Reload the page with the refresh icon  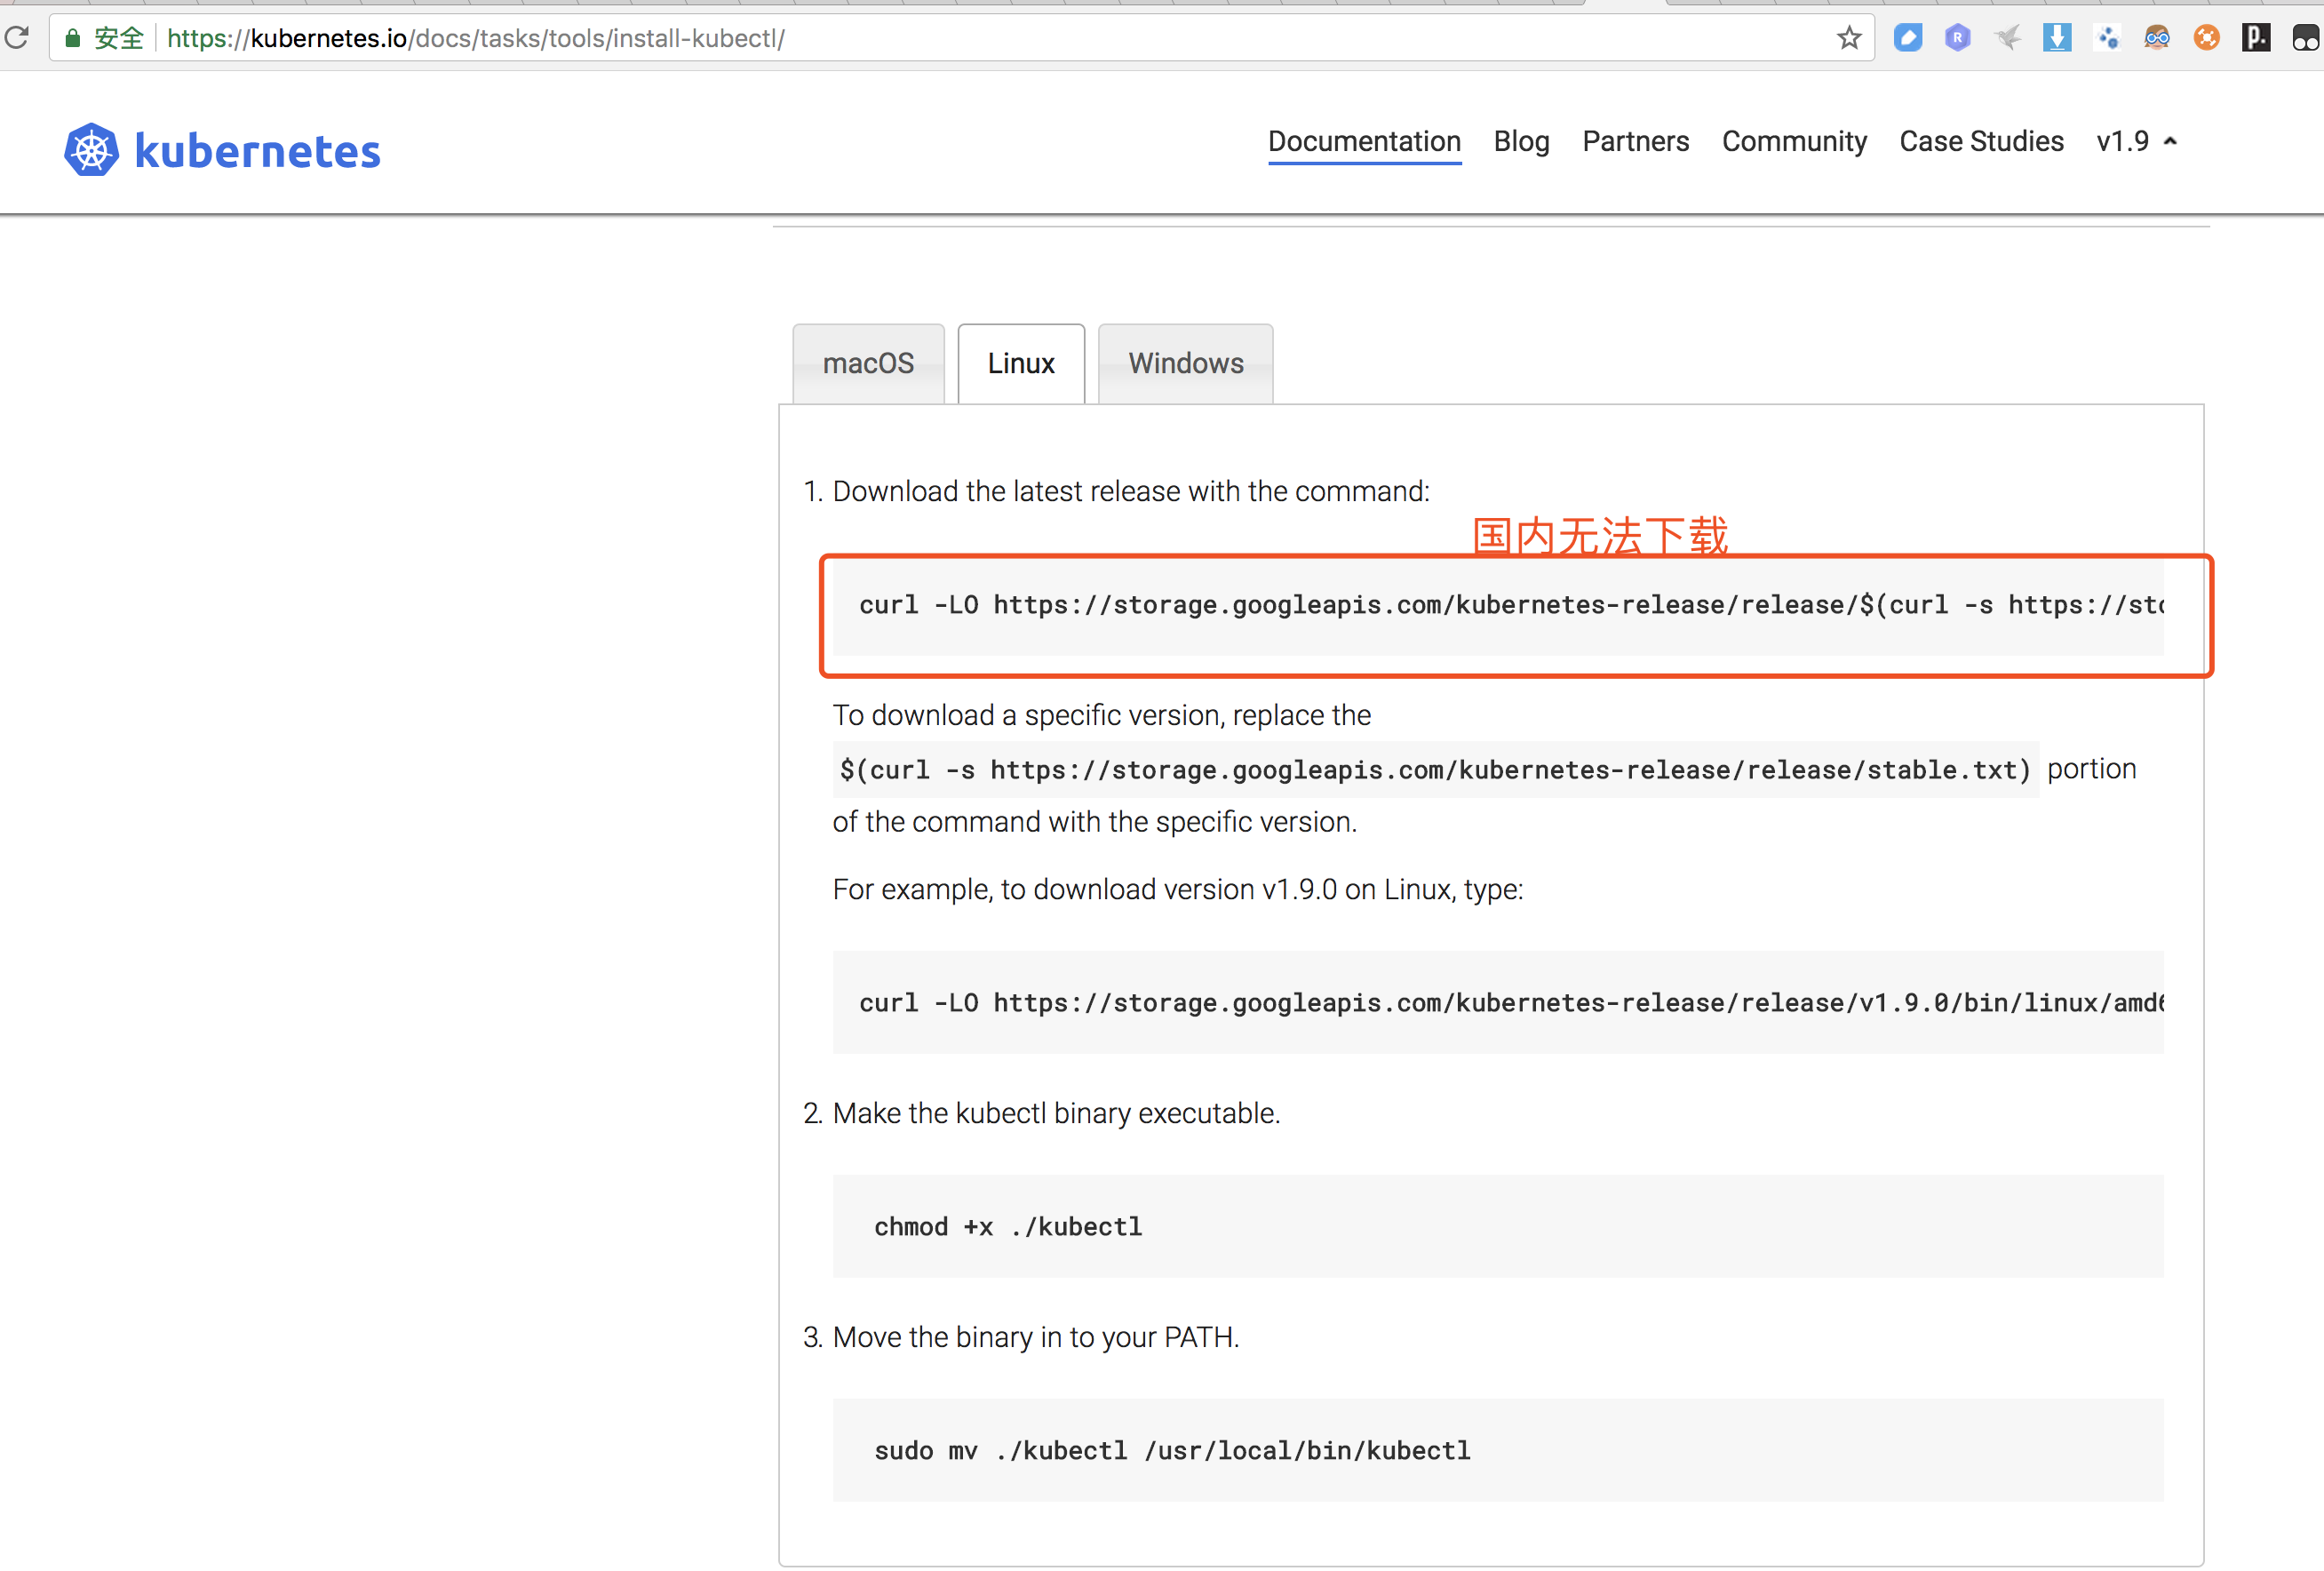(17, 38)
